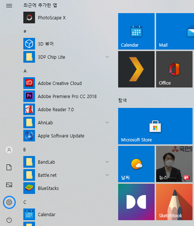Open the Adobe Reader 7.0 icon

(29, 109)
